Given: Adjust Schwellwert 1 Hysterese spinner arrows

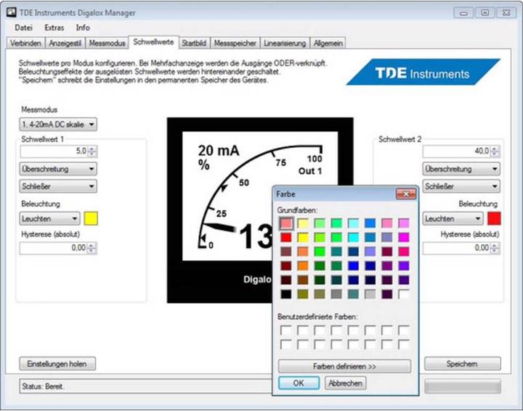Looking at the screenshot, I should pos(92,248).
